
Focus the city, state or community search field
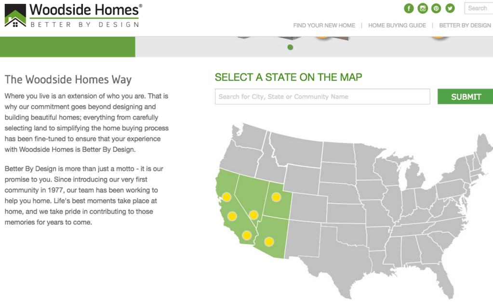pos(322,97)
